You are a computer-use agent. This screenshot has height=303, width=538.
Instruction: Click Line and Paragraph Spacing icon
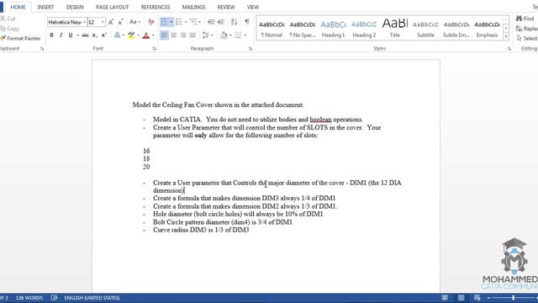click(x=205, y=35)
